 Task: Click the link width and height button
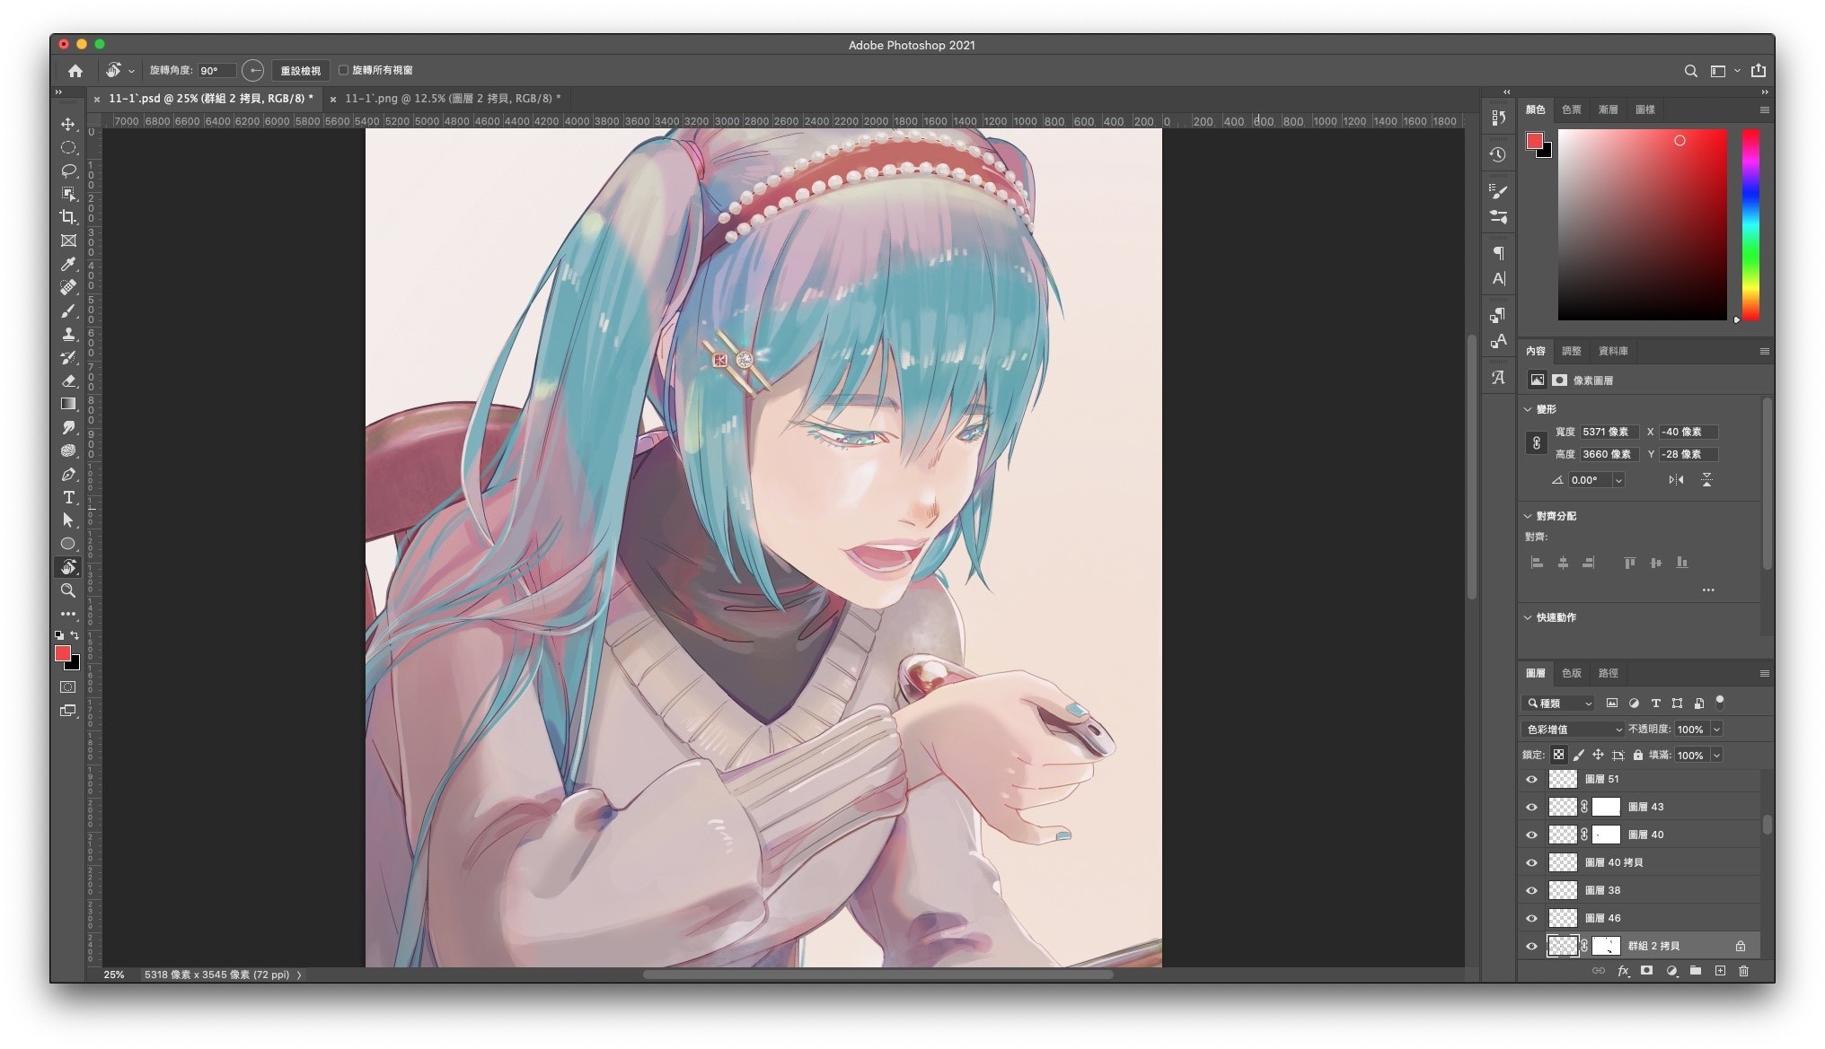click(1536, 443)
